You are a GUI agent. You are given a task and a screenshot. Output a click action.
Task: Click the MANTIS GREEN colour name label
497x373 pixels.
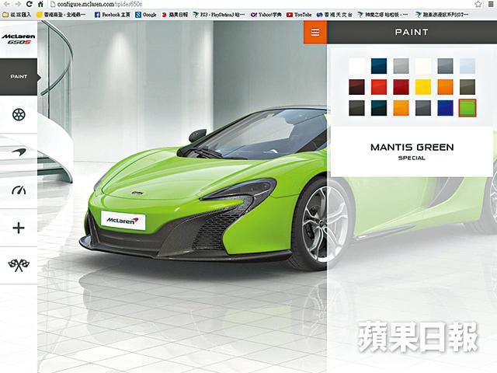point(412,147)
